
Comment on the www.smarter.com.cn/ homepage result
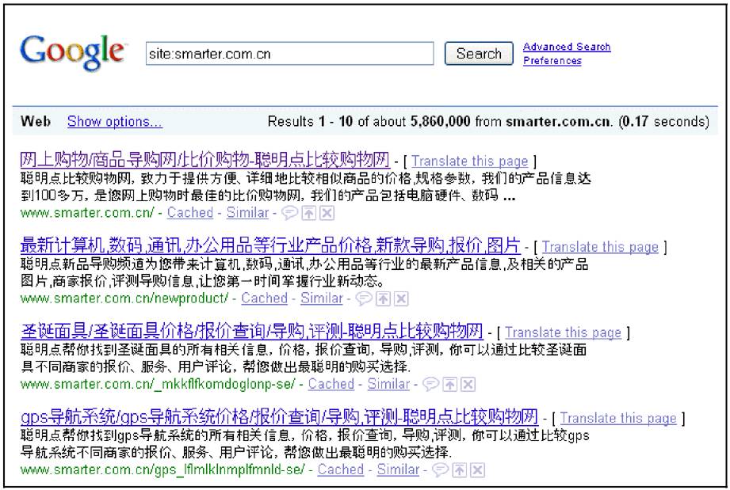coord(289,213)
